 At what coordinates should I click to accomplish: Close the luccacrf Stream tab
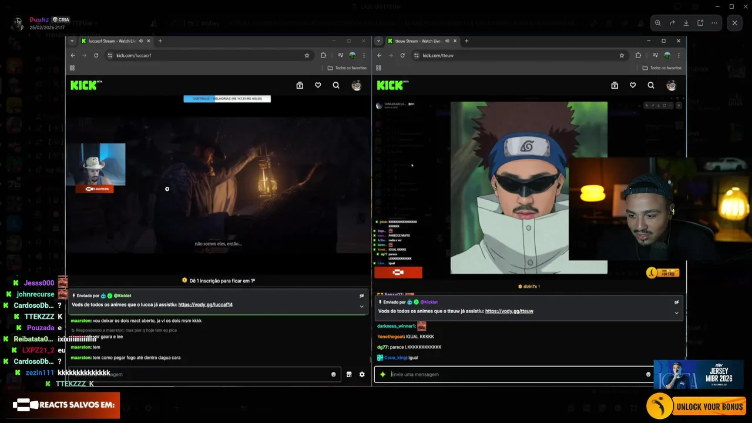coord(149,41)
